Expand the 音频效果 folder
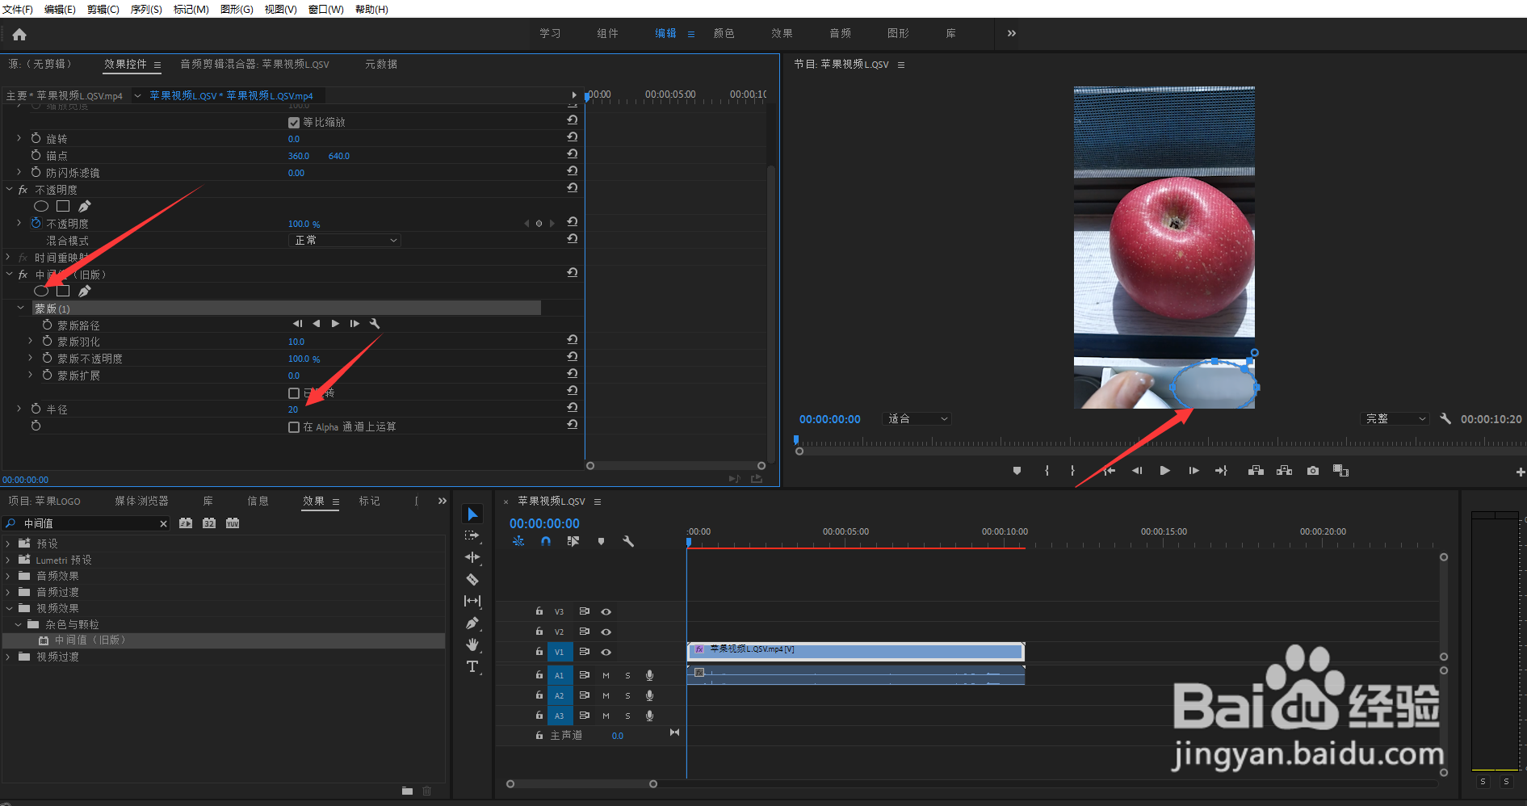 [8, 576]
